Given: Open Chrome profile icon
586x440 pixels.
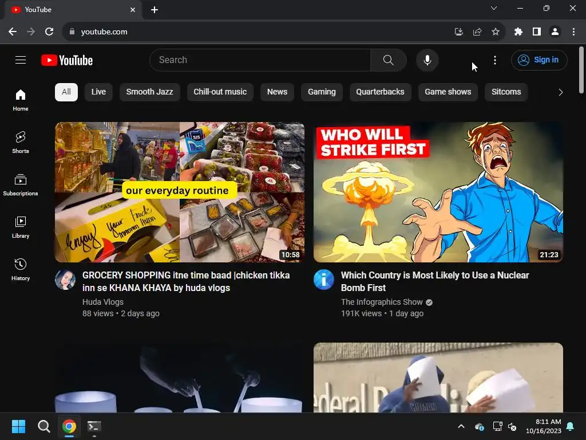Looking at the screenshot, I should point(555,32).
